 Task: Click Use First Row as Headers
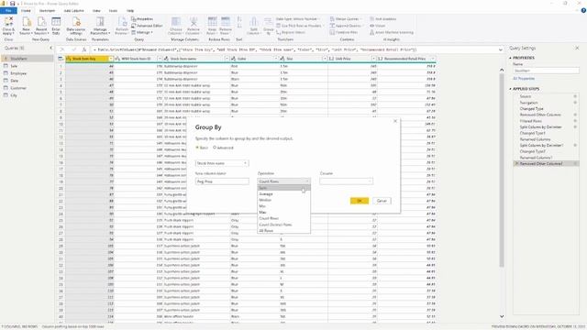(299, 26)
